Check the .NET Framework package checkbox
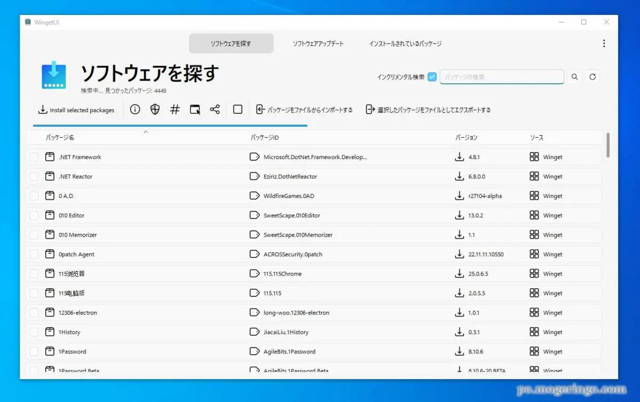640x402 pixels. [x=34, y=157]
